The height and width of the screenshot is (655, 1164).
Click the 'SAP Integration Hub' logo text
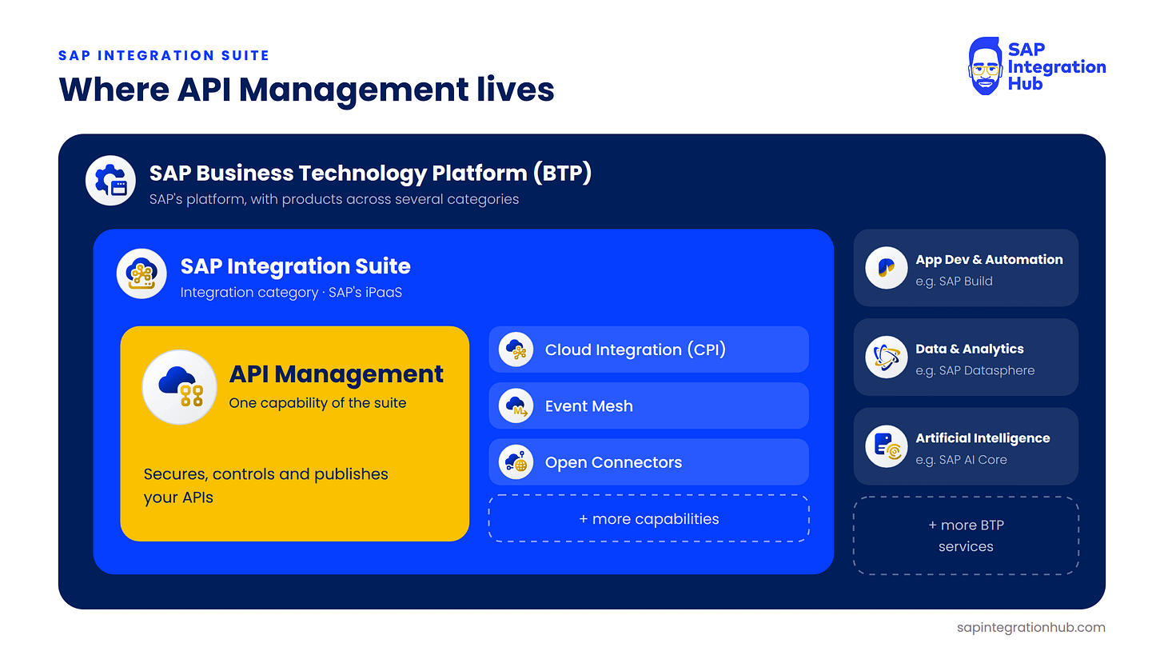(1057, 66)
